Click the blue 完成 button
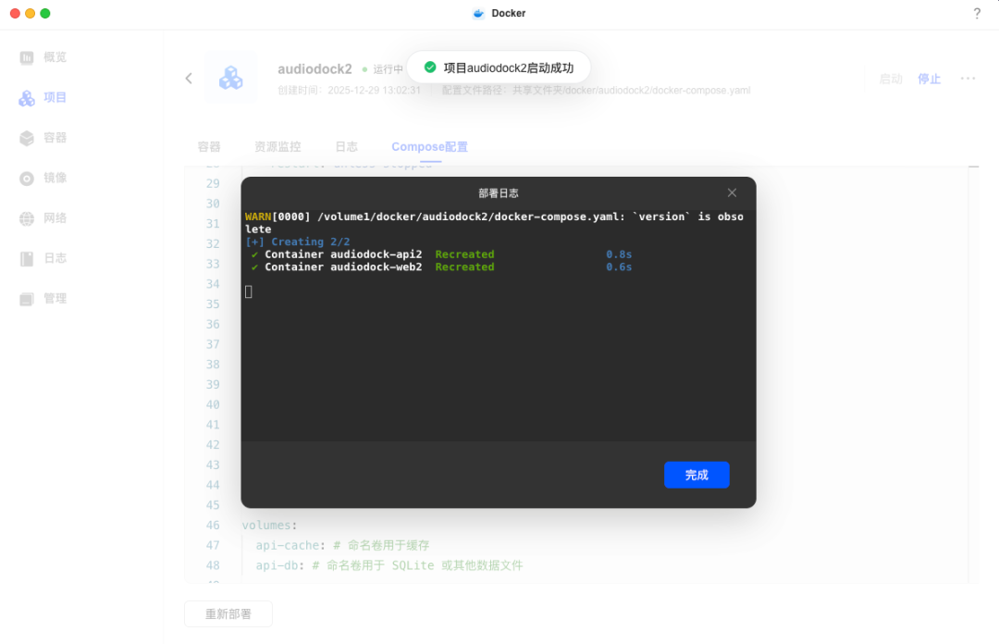999x644 pixels. point(697,475)
